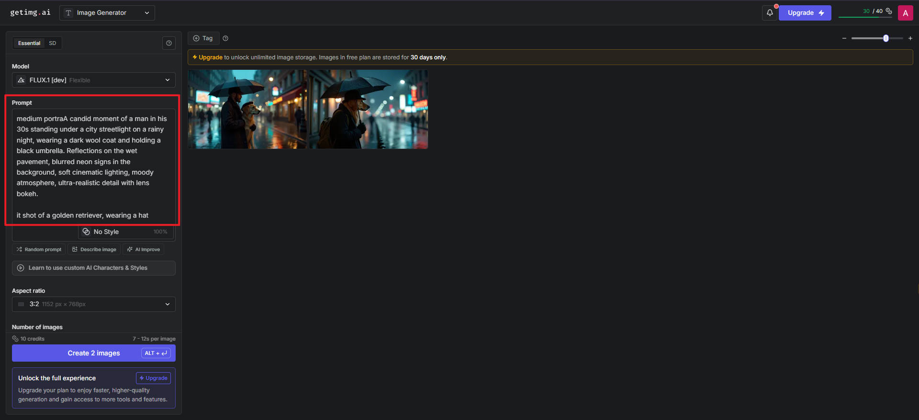
Task: Click the AI Improve button
Action: (x=144, y=249)
